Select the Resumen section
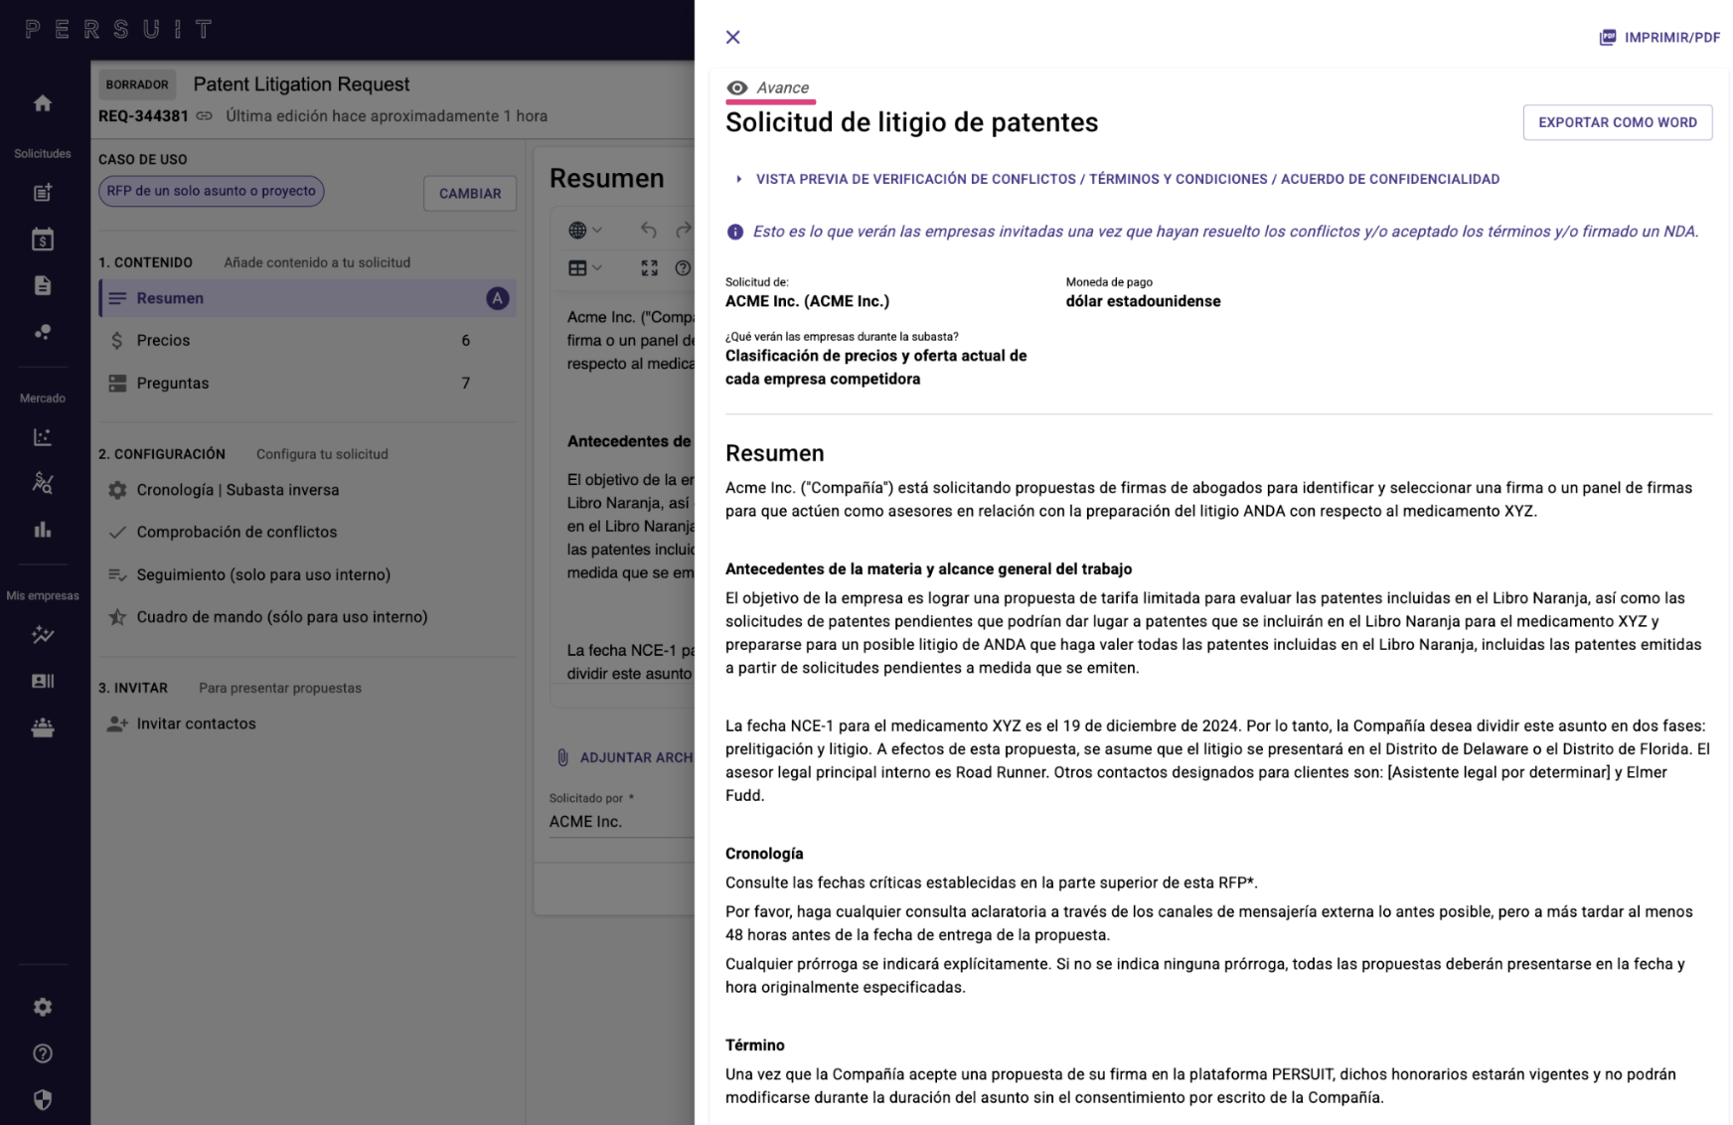The image size is (1733, 1125). tap(307, 298)
